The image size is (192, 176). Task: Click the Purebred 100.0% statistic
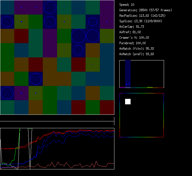(132, 43)
